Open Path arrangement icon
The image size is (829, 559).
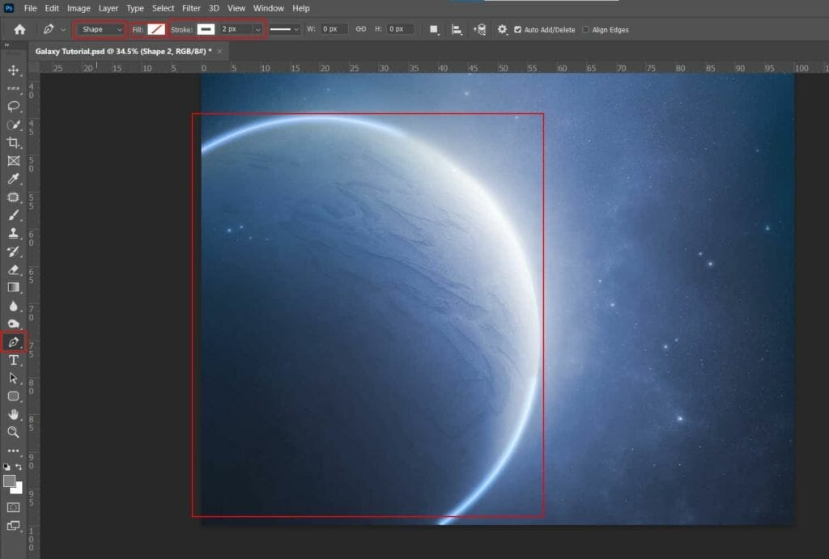click(479, 30)
